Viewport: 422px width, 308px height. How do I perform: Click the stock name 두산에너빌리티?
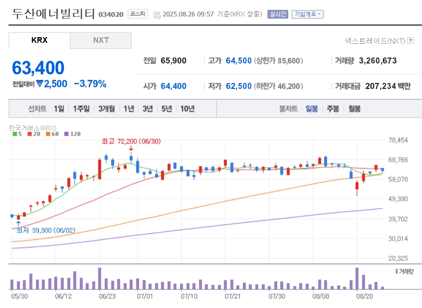pos(54,13)
